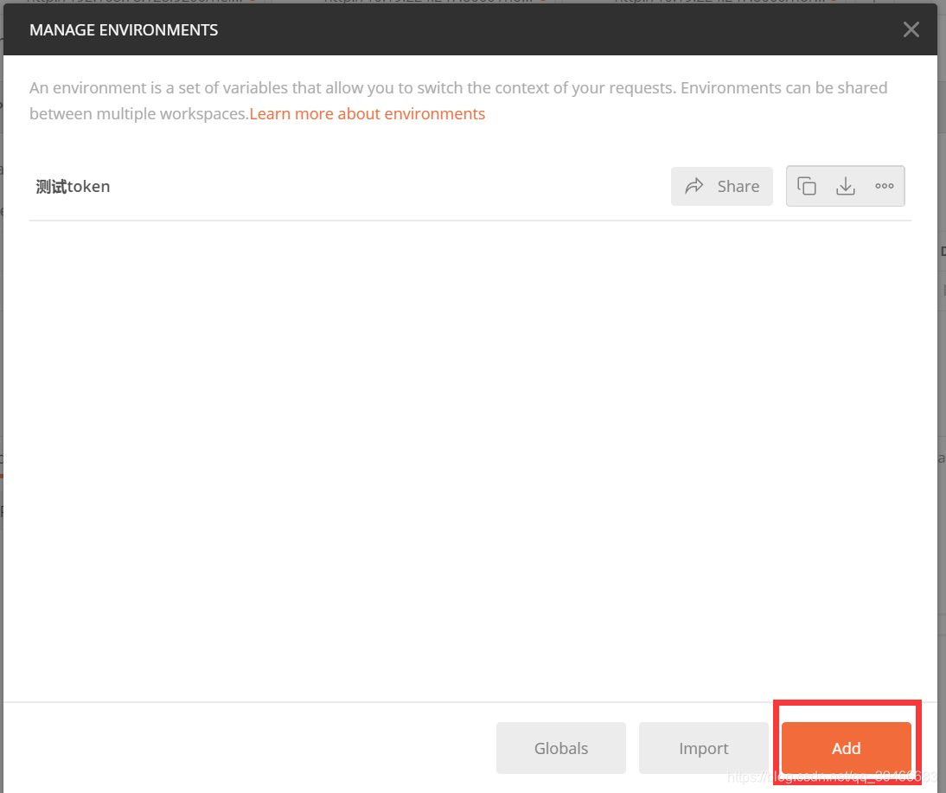
Task: Open Learn more about environments link
Action: coord(368,113)
